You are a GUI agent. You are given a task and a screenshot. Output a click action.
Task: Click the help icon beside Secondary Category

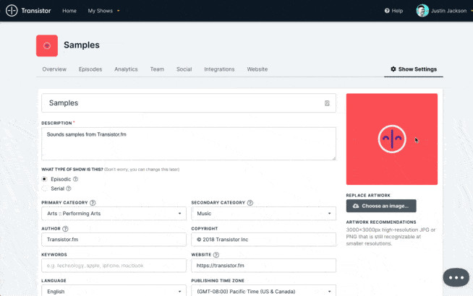pos(250,203)
